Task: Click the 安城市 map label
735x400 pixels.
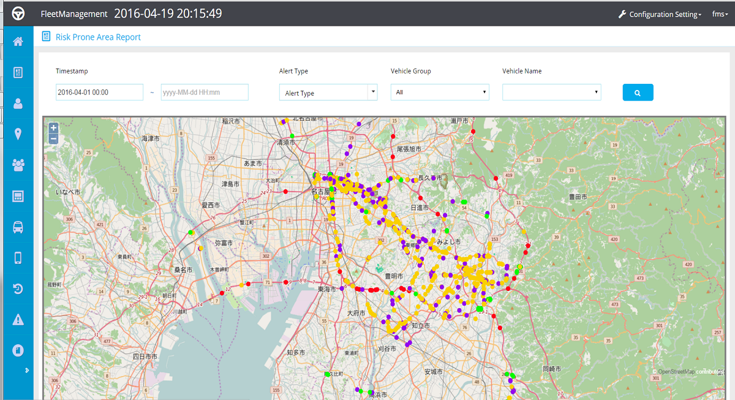Action: coord(434,372)
